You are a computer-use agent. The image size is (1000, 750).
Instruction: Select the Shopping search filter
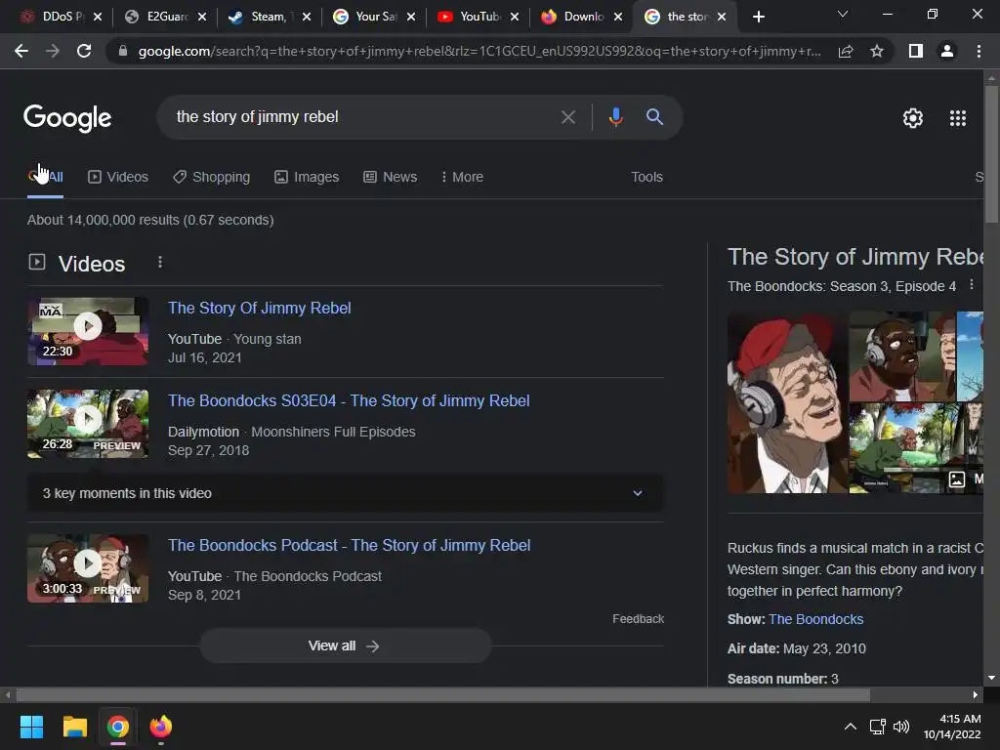click(211, 177)
